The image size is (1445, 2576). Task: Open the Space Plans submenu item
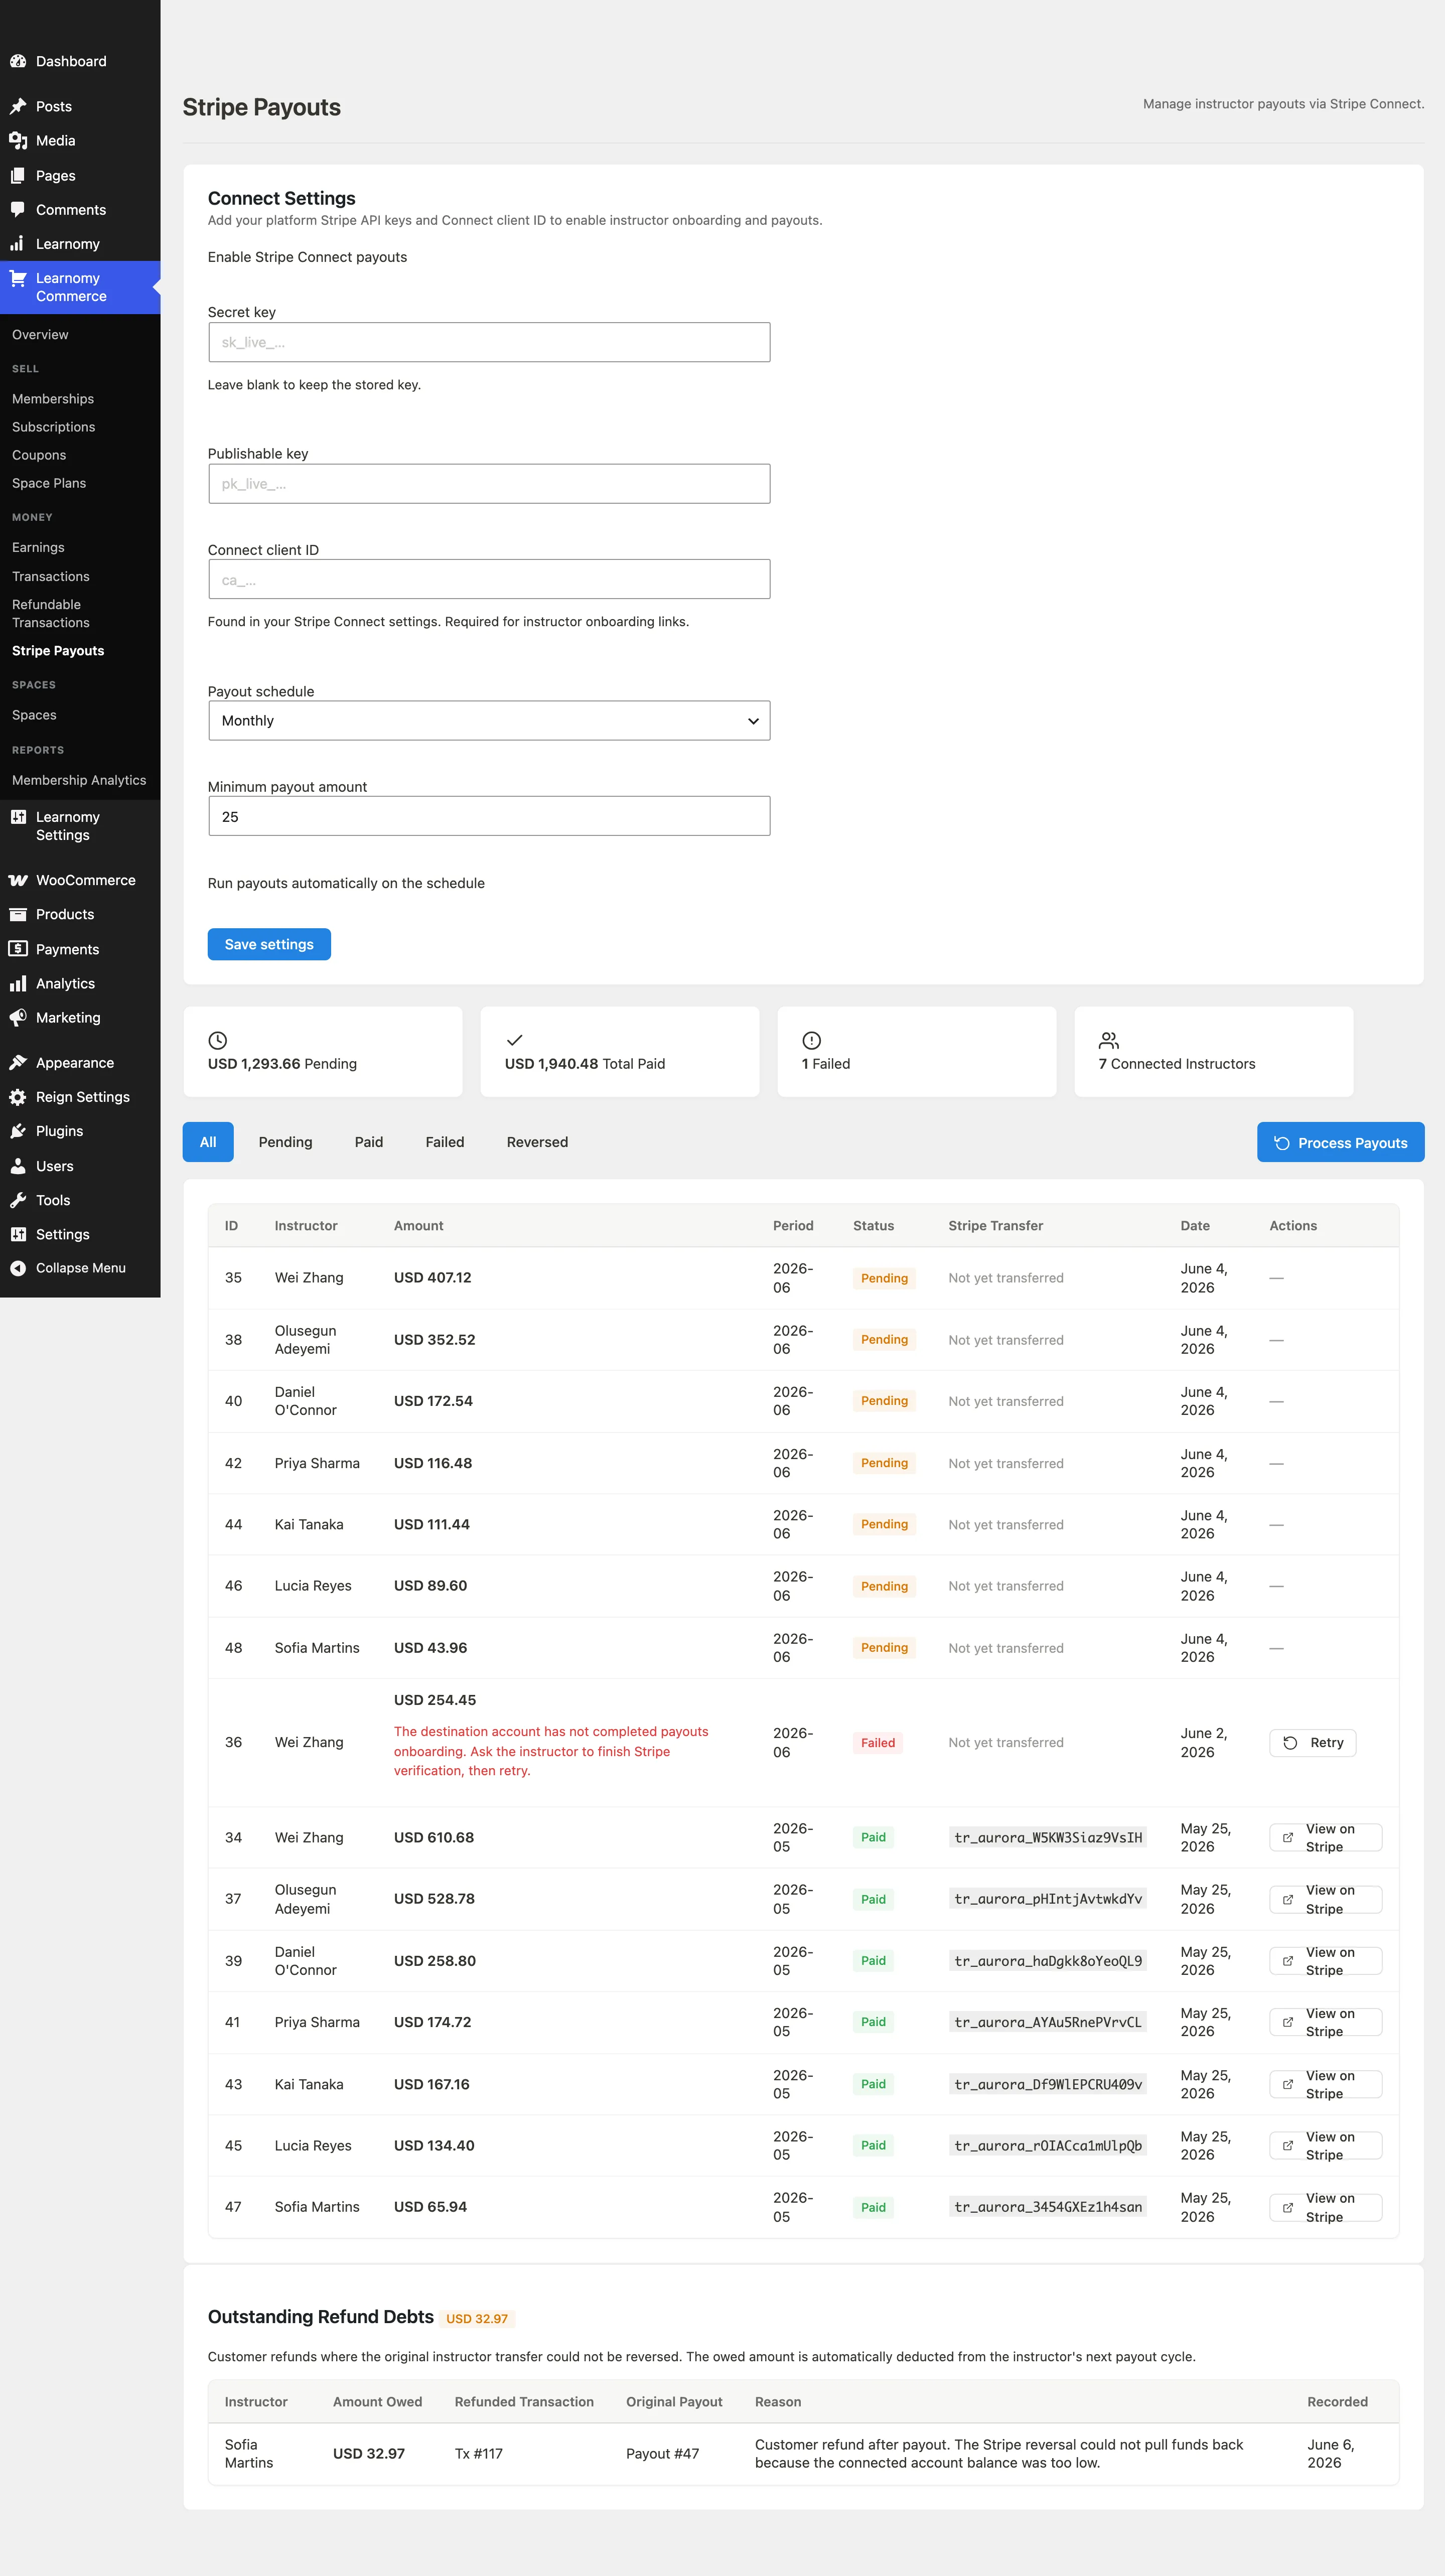(49, 483)
